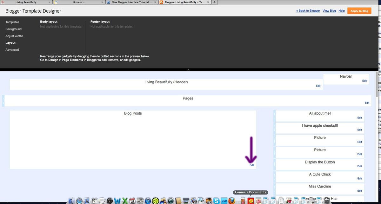Open the Adjust widths section
Screen dimensions: 381x204
14,36
